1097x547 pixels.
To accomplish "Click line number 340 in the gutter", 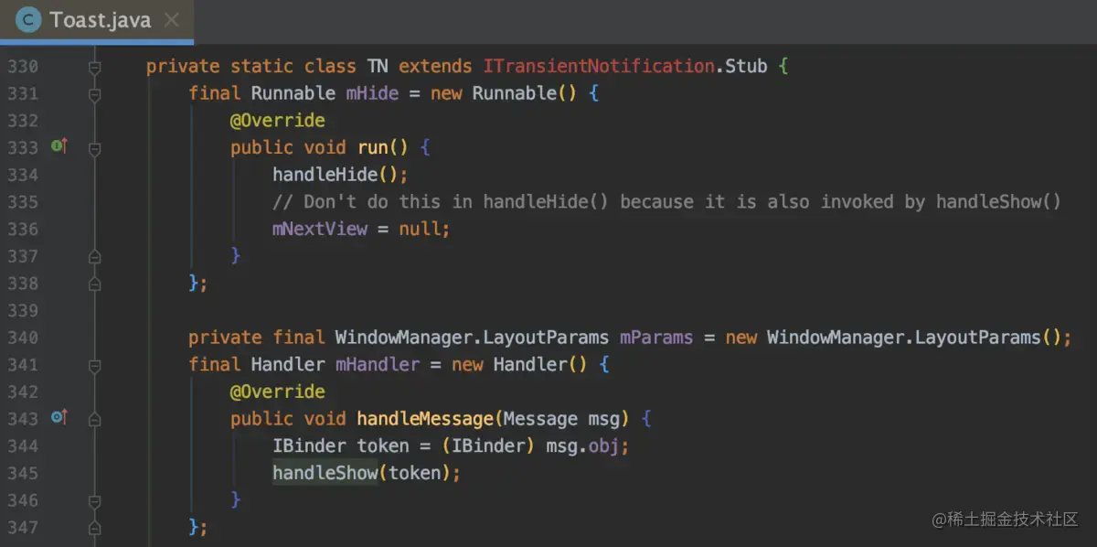I will [22, 338].
